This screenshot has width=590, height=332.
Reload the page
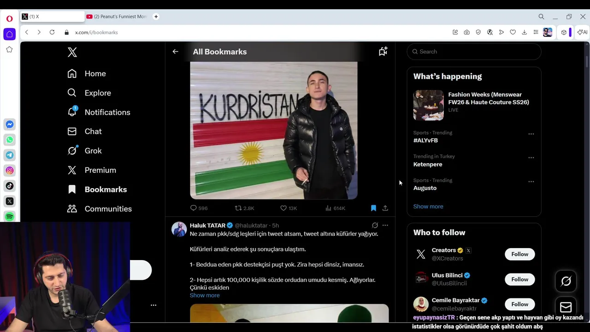[52, 32]
